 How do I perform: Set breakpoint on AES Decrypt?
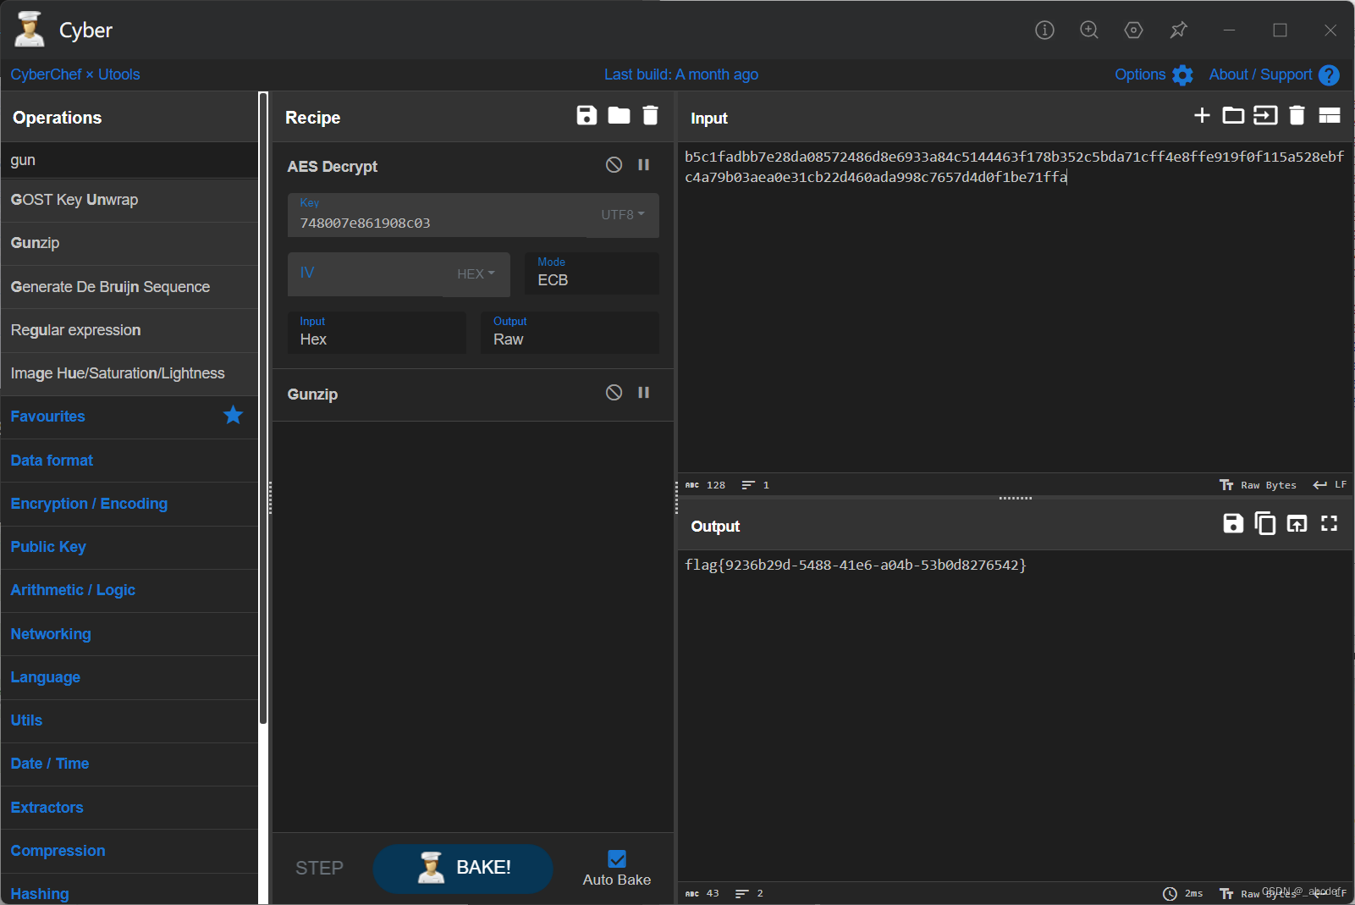[643, 165]
